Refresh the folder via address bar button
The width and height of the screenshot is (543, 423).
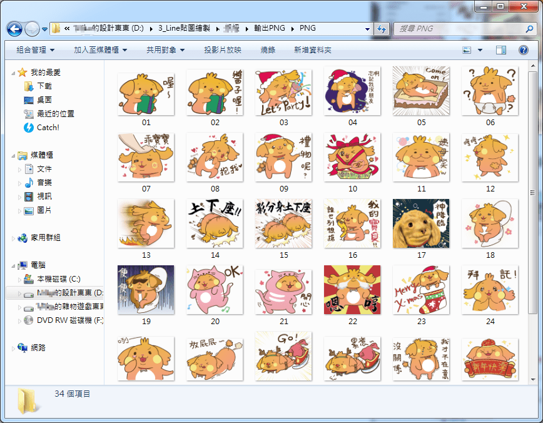tap(382, 29)
